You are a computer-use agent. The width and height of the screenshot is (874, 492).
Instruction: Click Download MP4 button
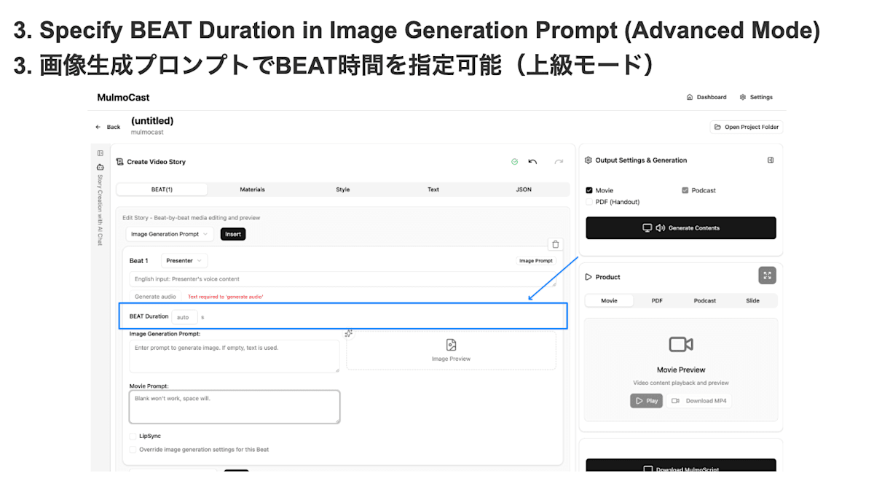(x=698, y=401)
